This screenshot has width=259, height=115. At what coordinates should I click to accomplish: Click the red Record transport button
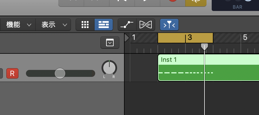[172, 3]
